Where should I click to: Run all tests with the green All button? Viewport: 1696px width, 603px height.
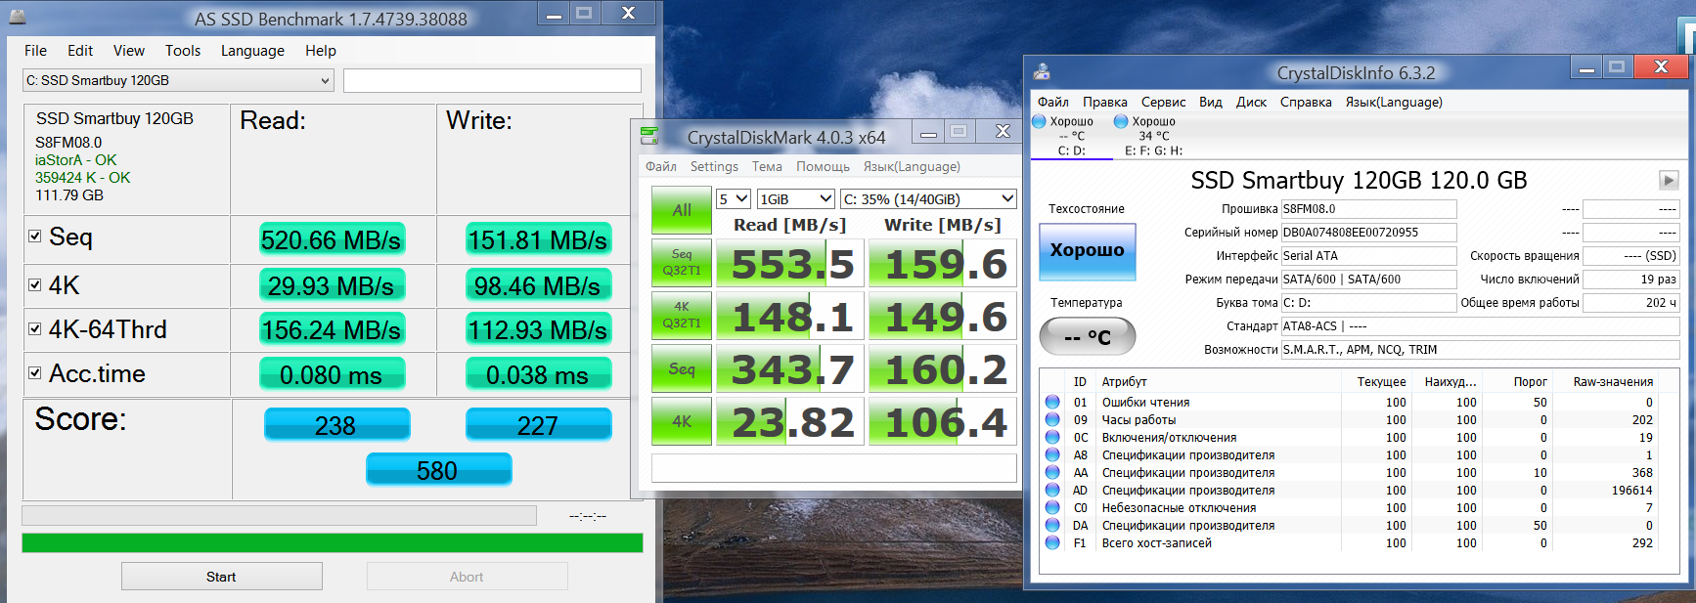click(682, 210)
